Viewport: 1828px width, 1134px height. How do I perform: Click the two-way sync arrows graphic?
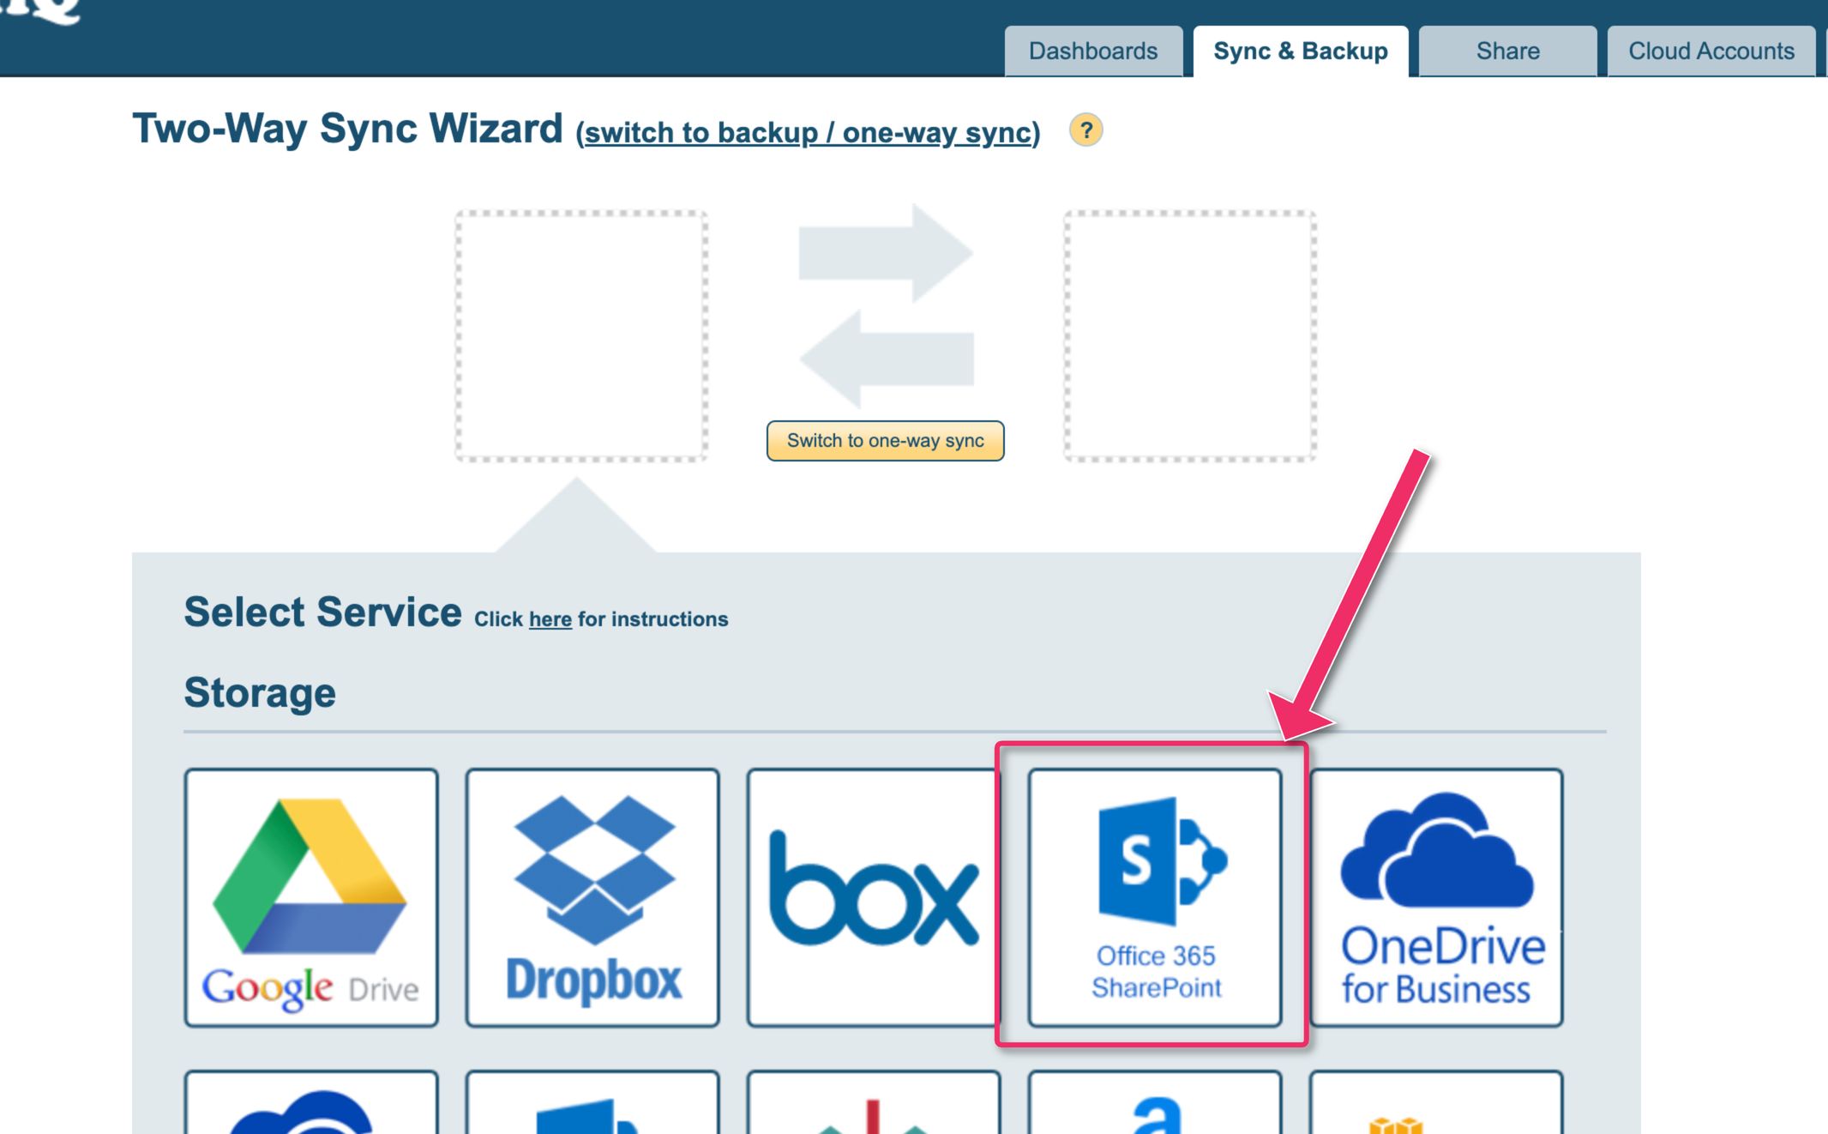coord(886,305)
